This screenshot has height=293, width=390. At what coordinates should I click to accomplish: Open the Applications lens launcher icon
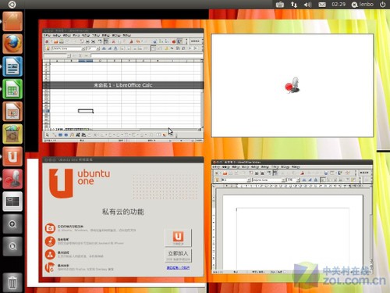click(12, 224)
